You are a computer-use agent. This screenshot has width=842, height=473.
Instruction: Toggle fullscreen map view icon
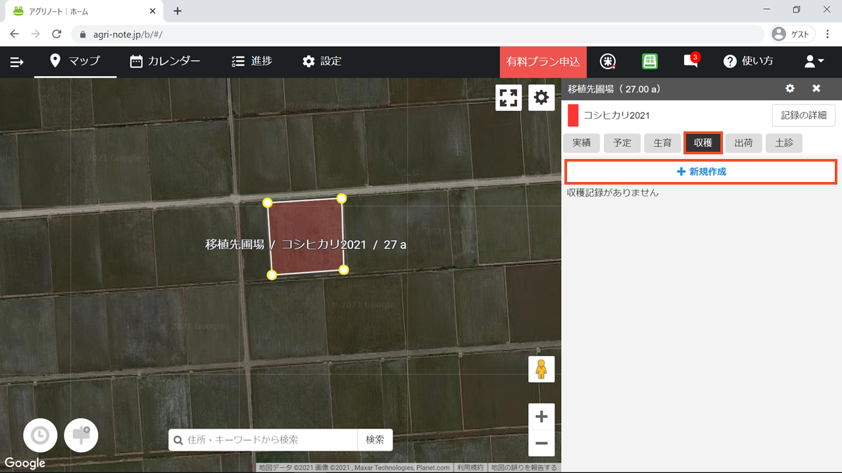(x=508, y=98)
